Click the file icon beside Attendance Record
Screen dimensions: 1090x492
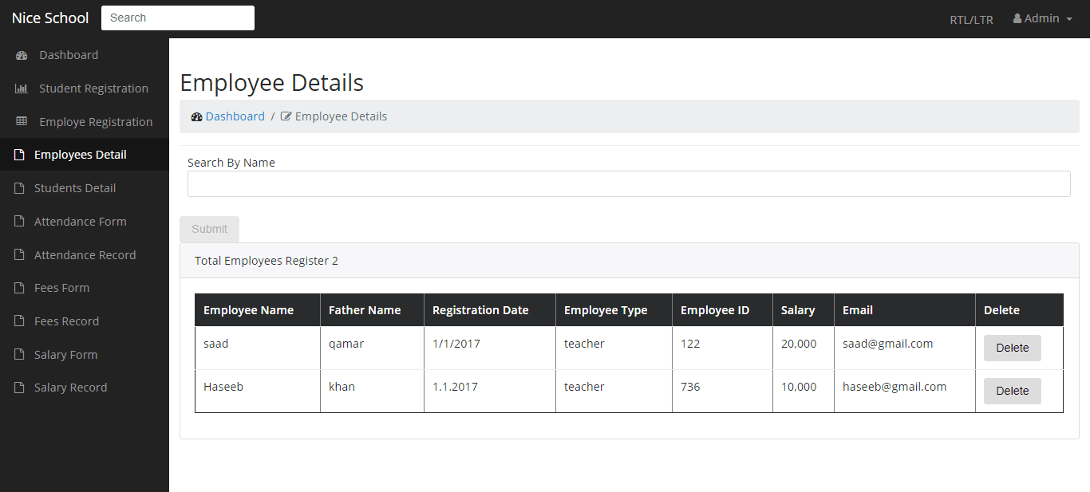[x=19, y=255]
